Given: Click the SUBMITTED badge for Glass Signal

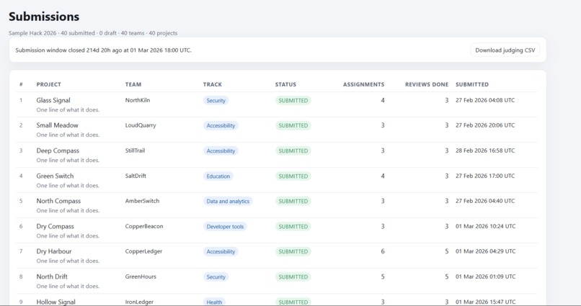Looking at the screenshot, I should (x=293, y=101).
